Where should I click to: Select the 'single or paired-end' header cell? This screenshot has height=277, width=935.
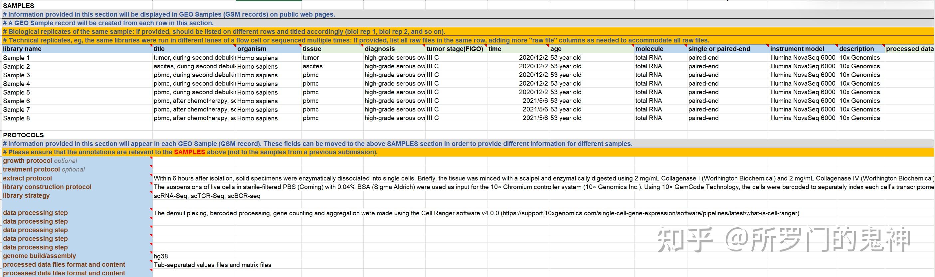click(x=719, y=49)
